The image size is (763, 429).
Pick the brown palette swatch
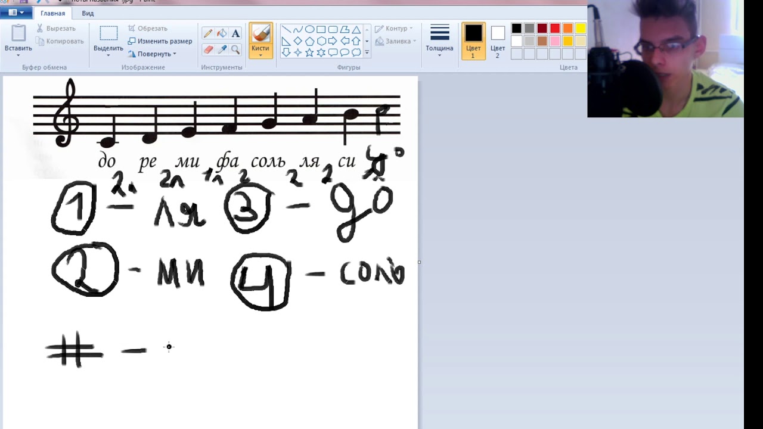tap(542, 41)
